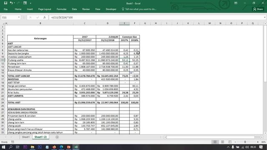Image resolution: width=267 pixels, height=150 pixels.
Task: Select column C header
Action: tap(85, 23)
